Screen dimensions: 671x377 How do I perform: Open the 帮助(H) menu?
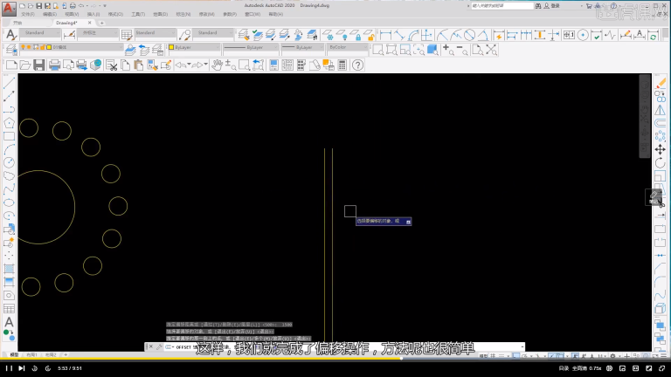pyautogui.click(x=275, y=14)
